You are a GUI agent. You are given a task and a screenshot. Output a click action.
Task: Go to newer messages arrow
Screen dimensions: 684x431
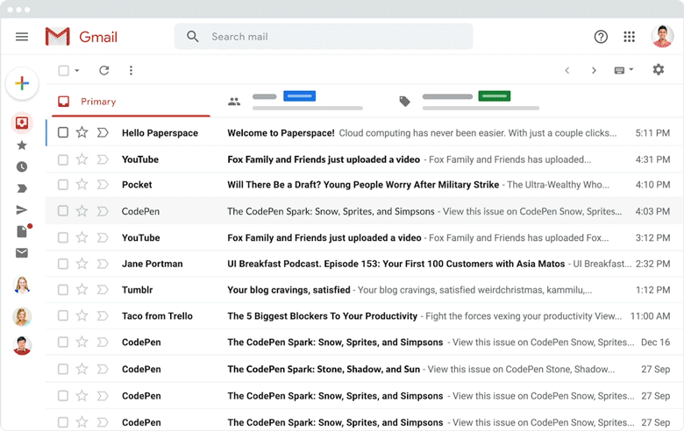coord(567,70)
